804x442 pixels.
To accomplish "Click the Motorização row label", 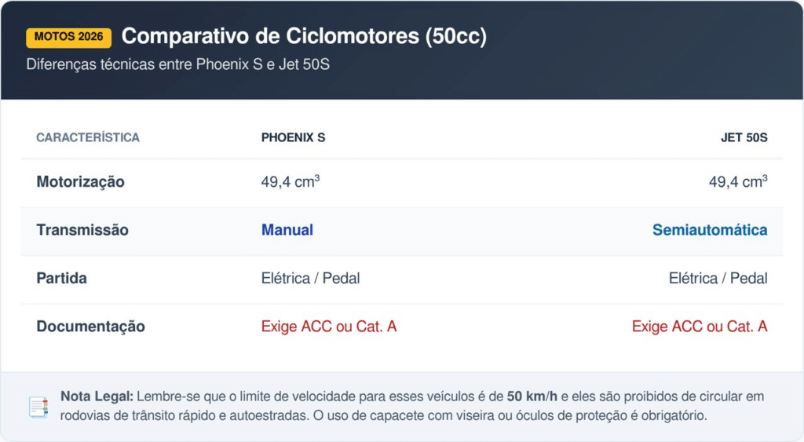I will [80, 182].
